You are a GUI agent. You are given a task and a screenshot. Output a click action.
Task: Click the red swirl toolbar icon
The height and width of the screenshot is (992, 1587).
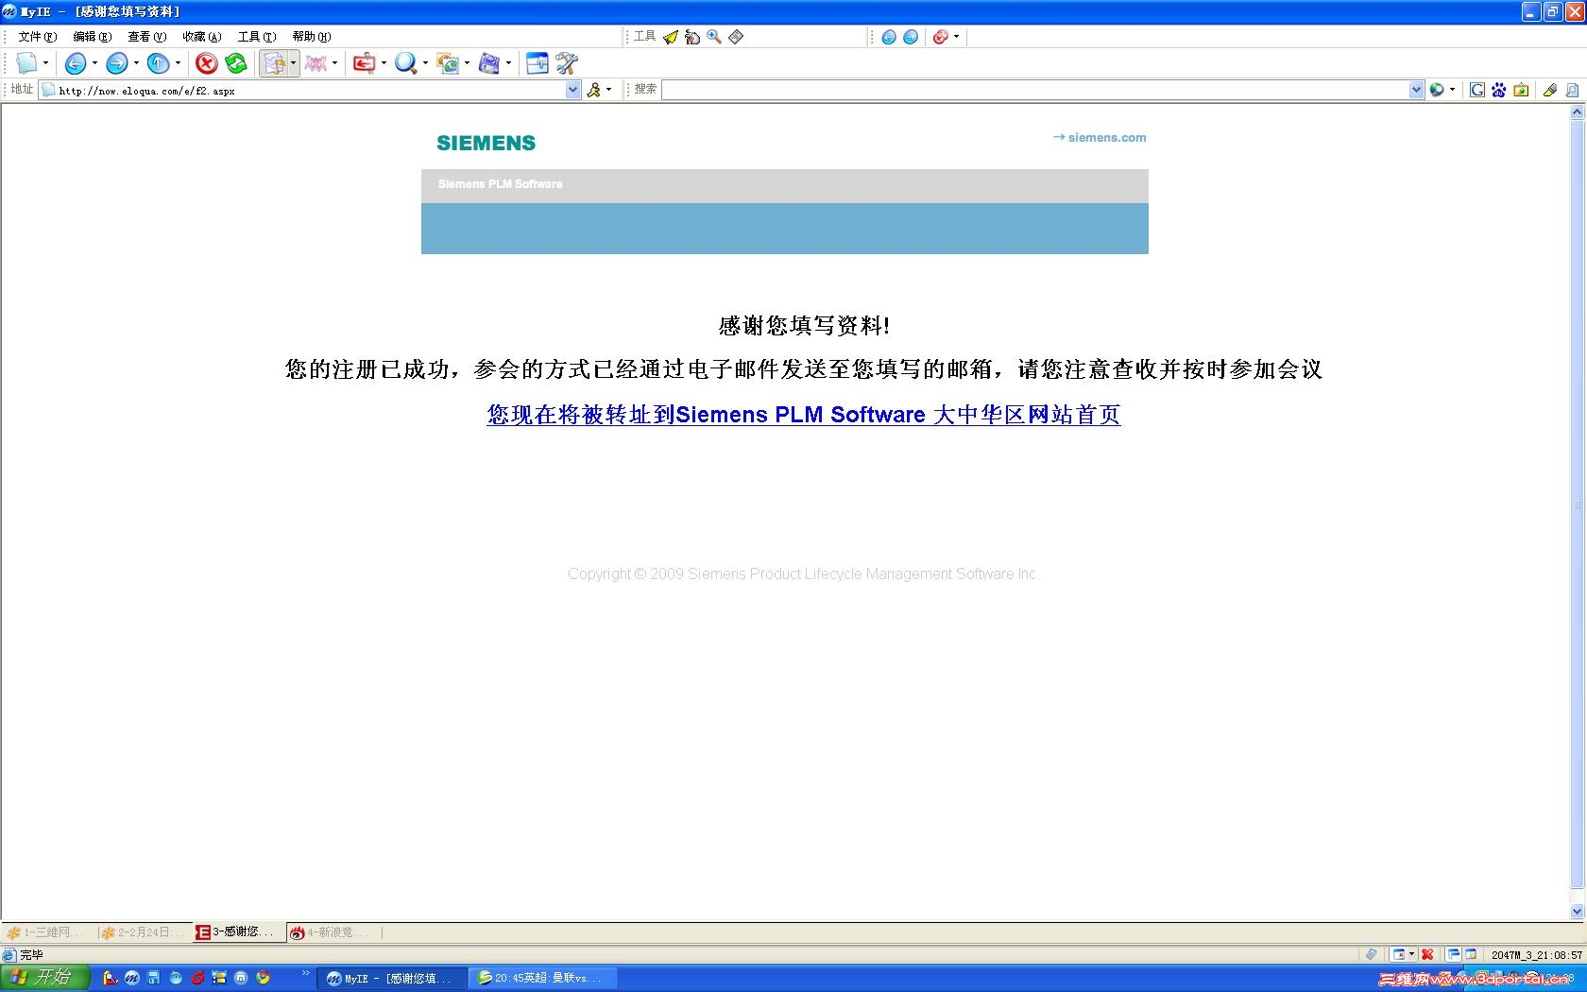(x=940, y=37)
